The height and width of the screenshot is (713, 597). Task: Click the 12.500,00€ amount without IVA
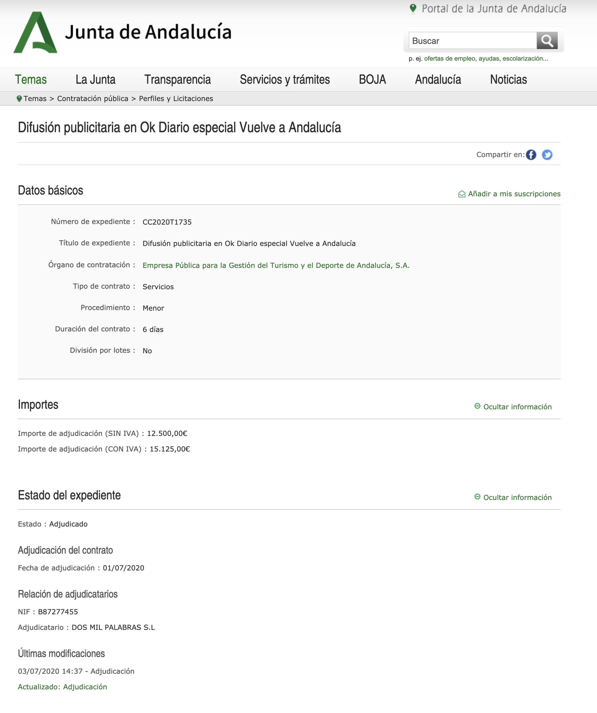167,433
